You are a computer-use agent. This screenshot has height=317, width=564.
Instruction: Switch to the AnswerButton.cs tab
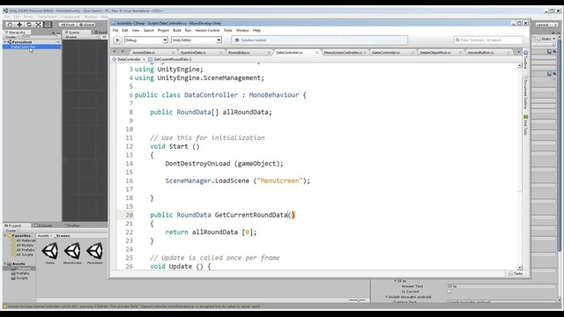tap(480, 53)
